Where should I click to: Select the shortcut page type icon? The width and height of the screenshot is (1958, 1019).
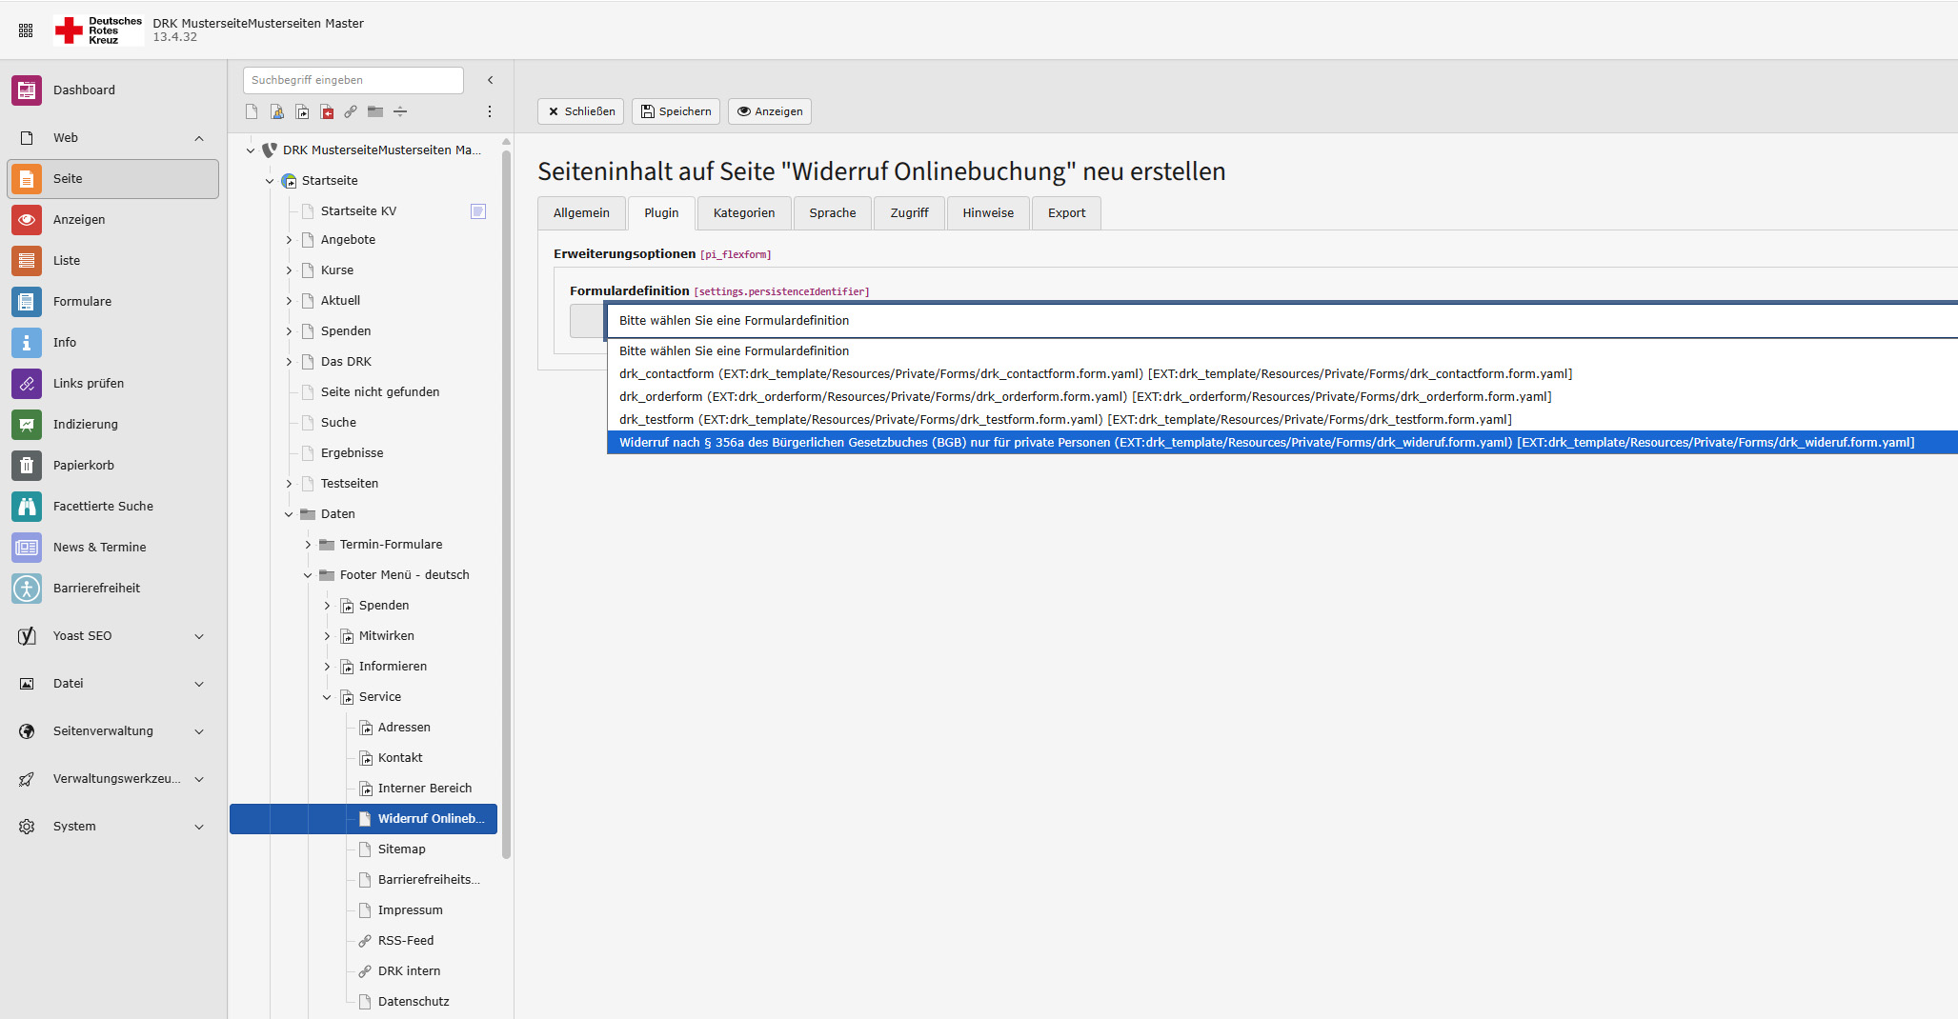pos(302,111)
